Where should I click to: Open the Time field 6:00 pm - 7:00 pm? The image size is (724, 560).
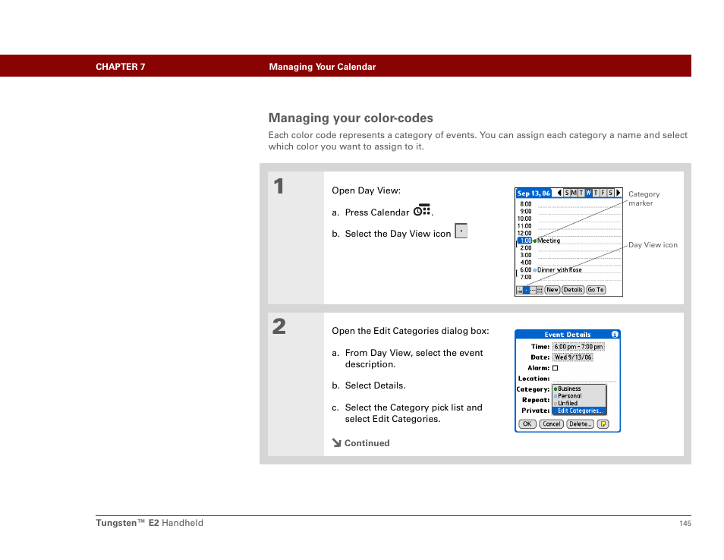[578, 347]
